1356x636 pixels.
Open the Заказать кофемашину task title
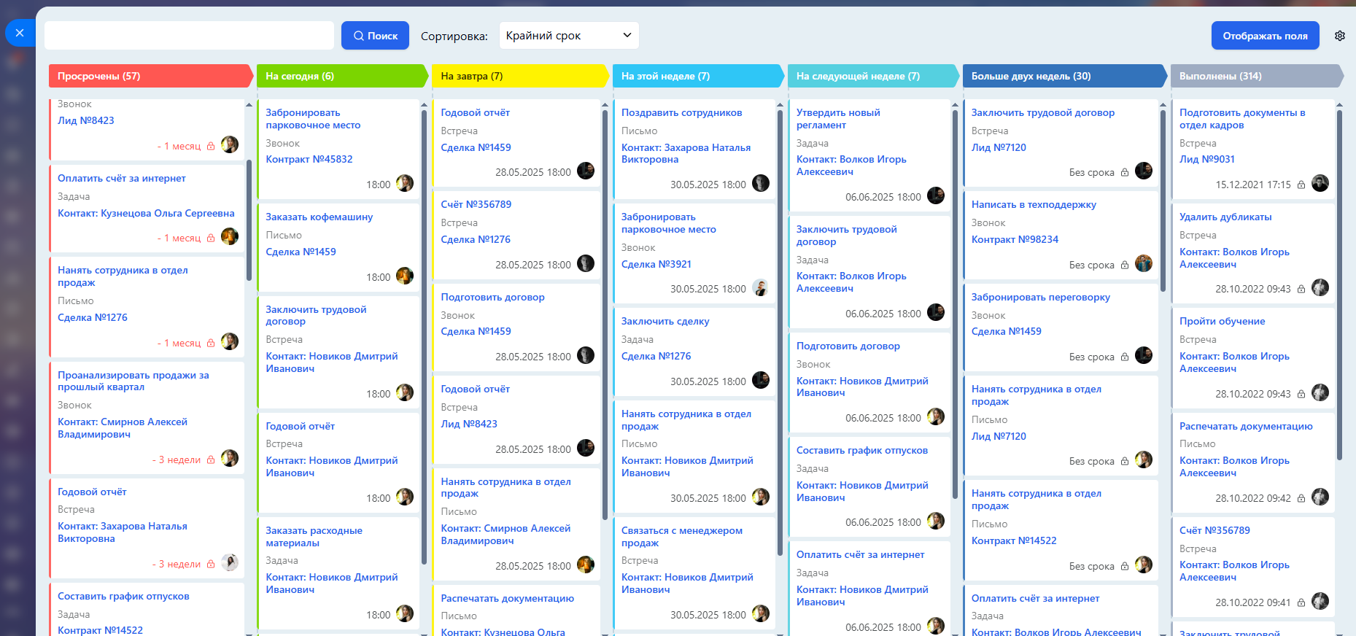tap(319, 217)
